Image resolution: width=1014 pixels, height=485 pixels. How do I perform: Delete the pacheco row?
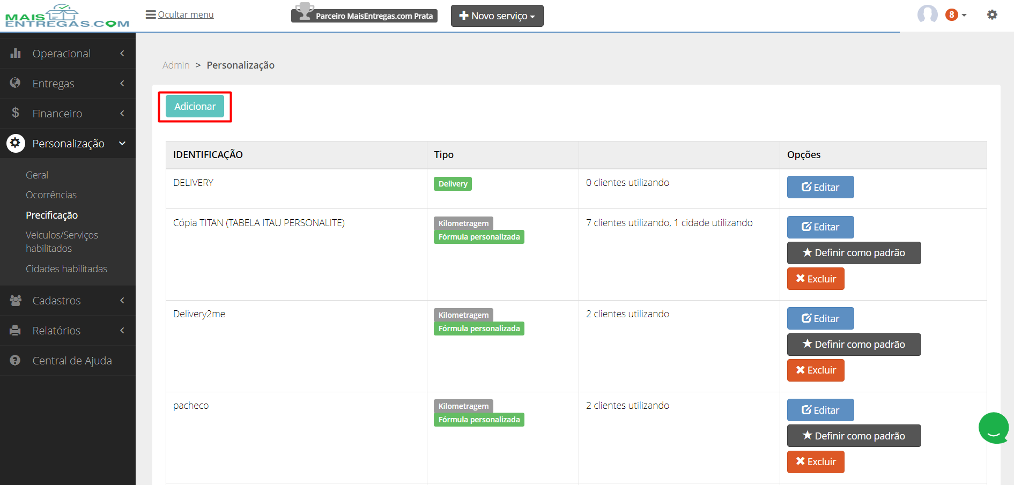(816, 462)
